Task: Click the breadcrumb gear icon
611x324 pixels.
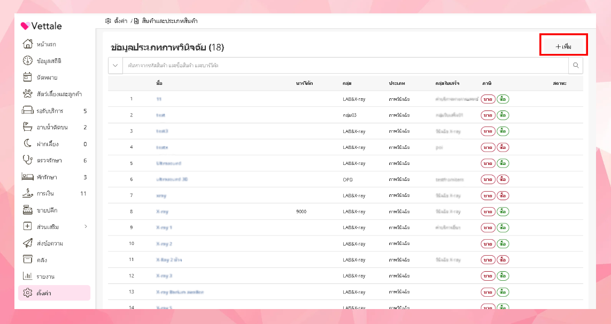Action: pyautogui.click(x=109, y=21)
